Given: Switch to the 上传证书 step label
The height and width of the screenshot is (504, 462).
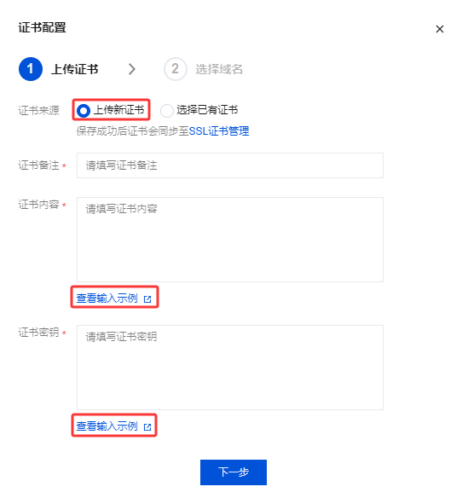Looking at the screenshot, I should point(74,69).
